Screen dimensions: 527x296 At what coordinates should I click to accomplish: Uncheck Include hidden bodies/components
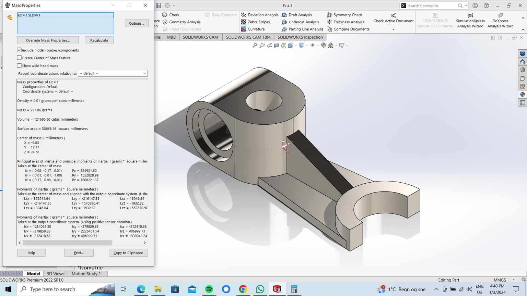tap(19, 50)
